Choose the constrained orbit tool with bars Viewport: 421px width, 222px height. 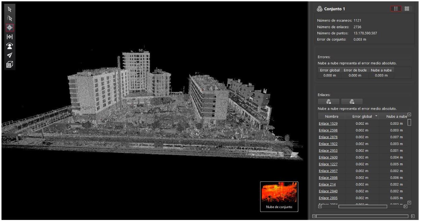10,37
